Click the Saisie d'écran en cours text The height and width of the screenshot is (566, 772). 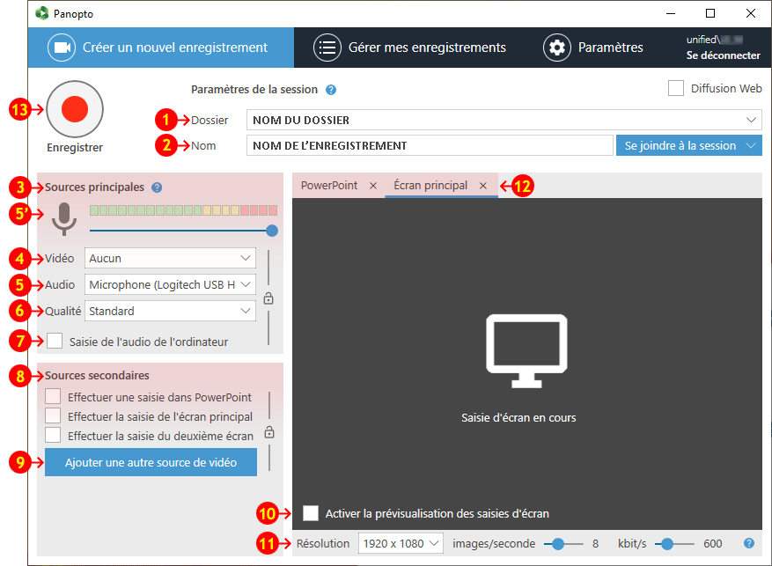coord(518,418)
